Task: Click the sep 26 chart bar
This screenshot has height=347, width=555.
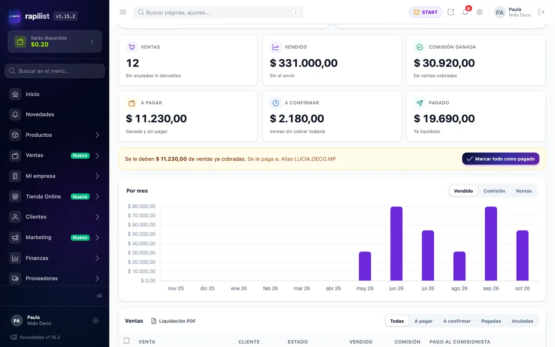Action: point(491,244)
